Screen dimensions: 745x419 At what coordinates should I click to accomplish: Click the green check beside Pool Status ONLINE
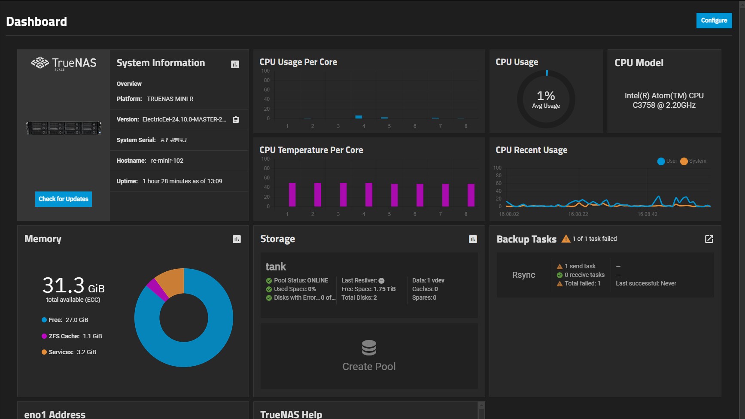[x=268, y=280]
